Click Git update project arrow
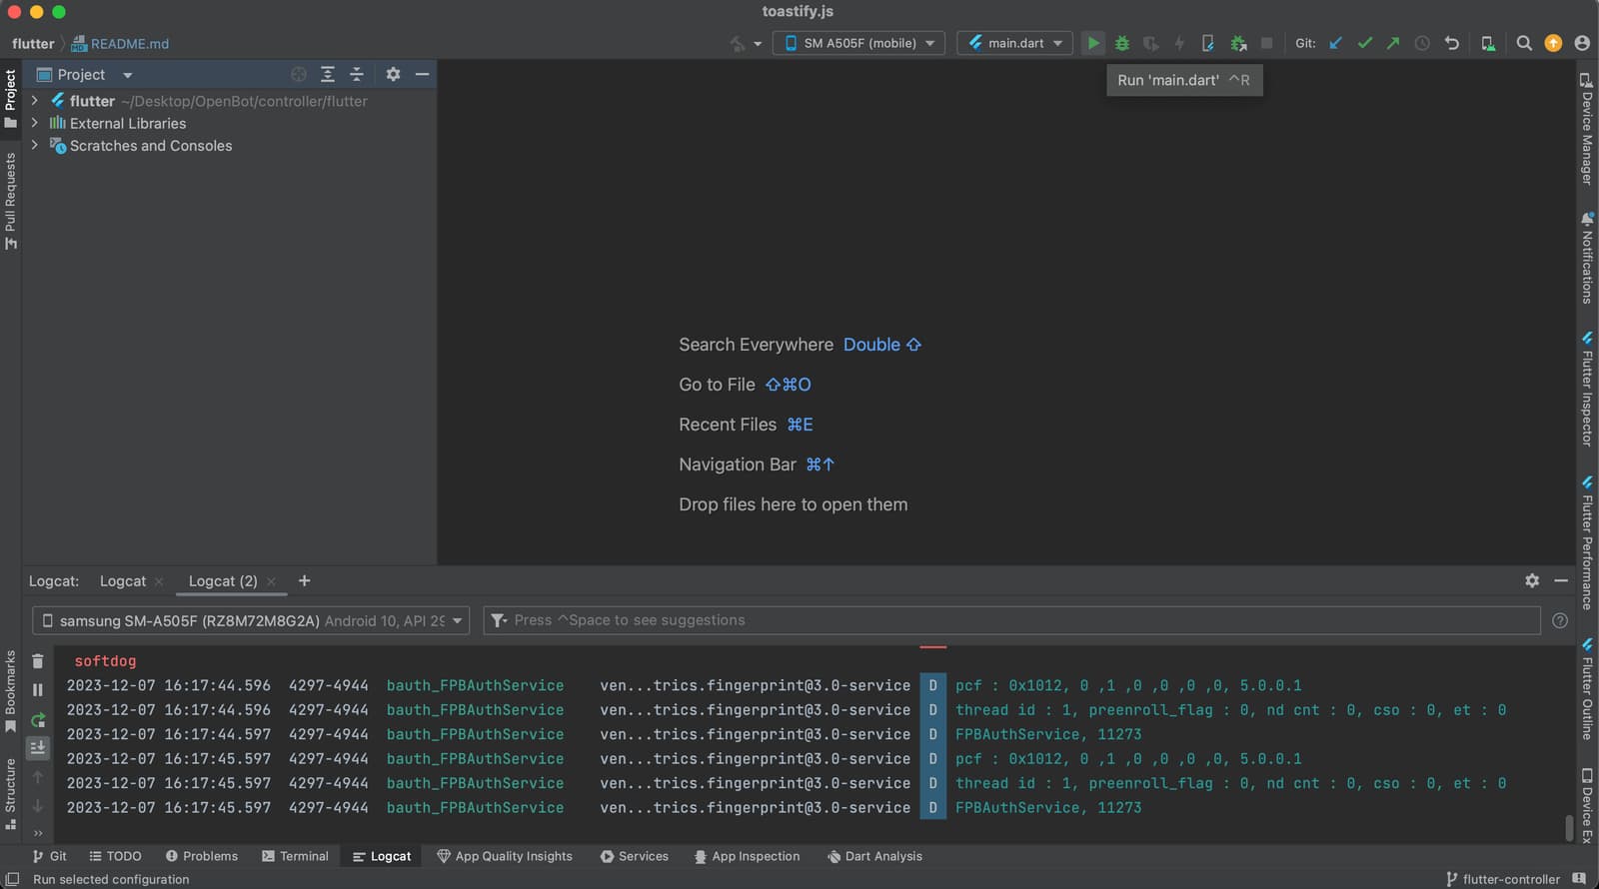 pyautogui.click(x=1335, y=43)
